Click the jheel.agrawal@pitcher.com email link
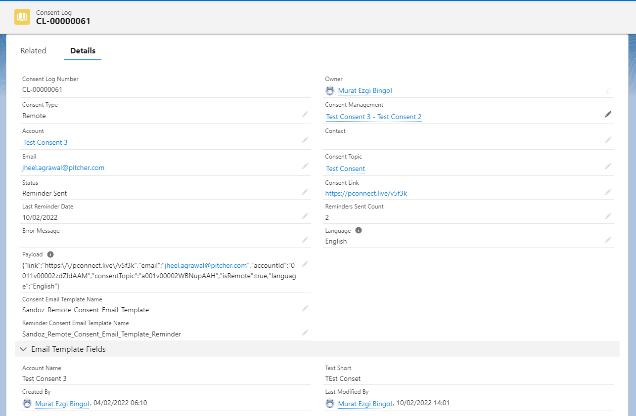 [x=63, y=167]
